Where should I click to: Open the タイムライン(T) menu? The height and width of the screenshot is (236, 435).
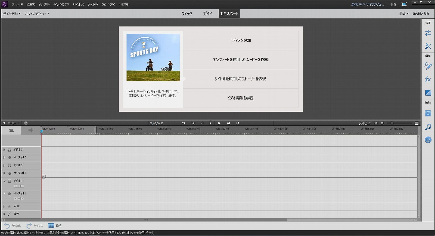(x=61, y=5)
